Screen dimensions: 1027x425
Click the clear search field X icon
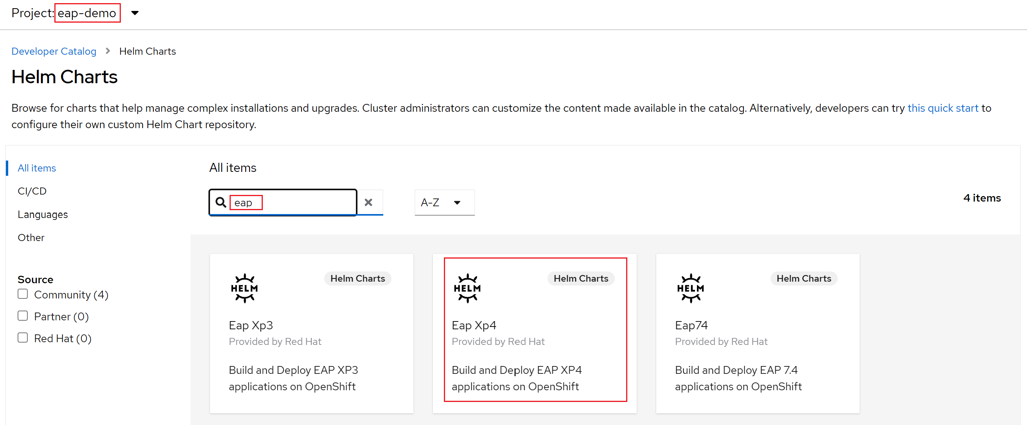tap(370, 202)
